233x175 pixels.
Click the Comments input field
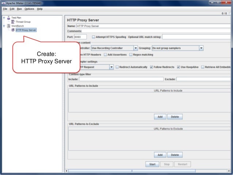tap(156, 31)
